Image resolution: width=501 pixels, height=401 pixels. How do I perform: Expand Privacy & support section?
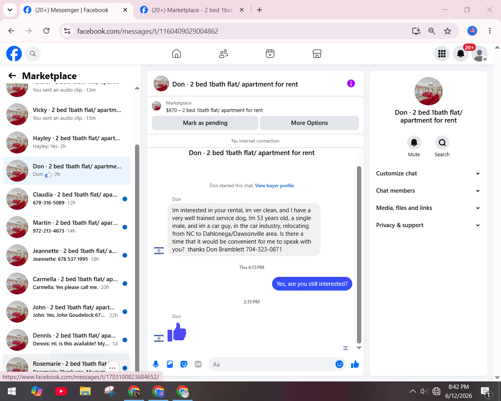tap(428, 225)
